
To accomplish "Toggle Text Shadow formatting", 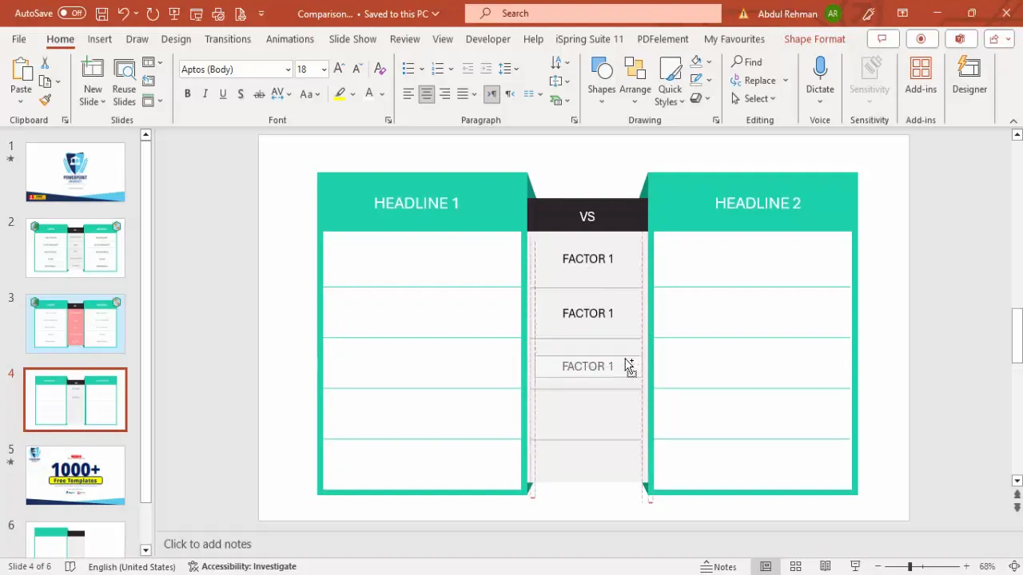I will (x=241, y=93).
